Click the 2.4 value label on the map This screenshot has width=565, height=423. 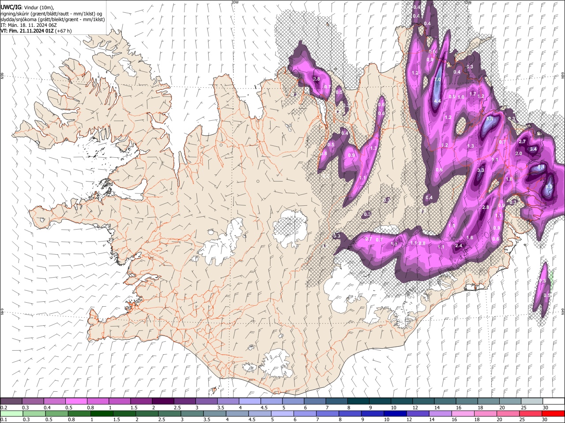pyautogui.click(x=459, y=246)
